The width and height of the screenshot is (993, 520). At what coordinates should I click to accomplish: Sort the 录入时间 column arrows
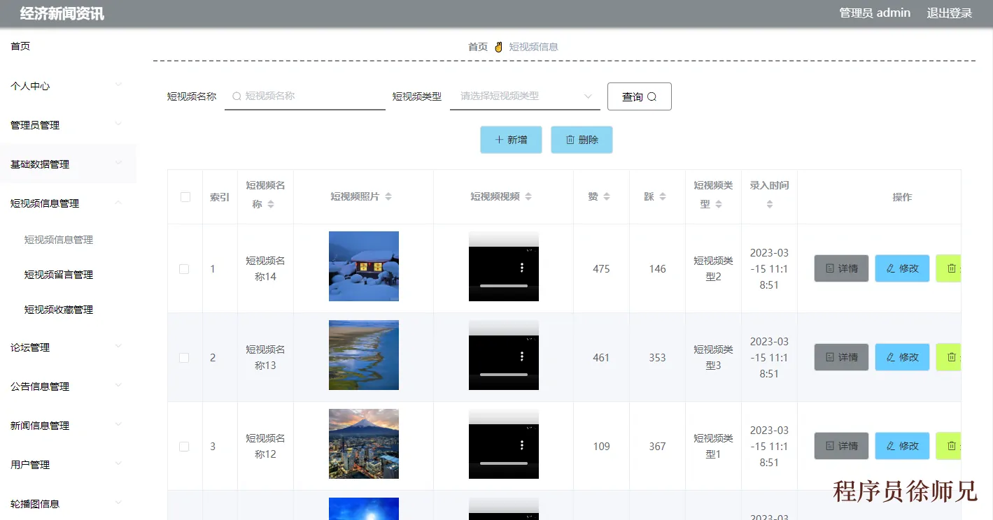click(x=770, y=204)
